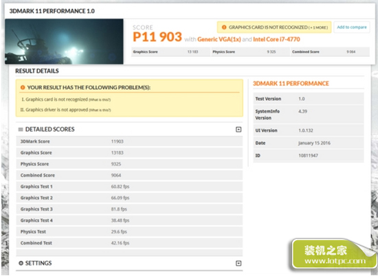Click the Test Version value 1.0
Viewport: 378px width, 278px height.
pyautogui.click(x=302, y=99)
